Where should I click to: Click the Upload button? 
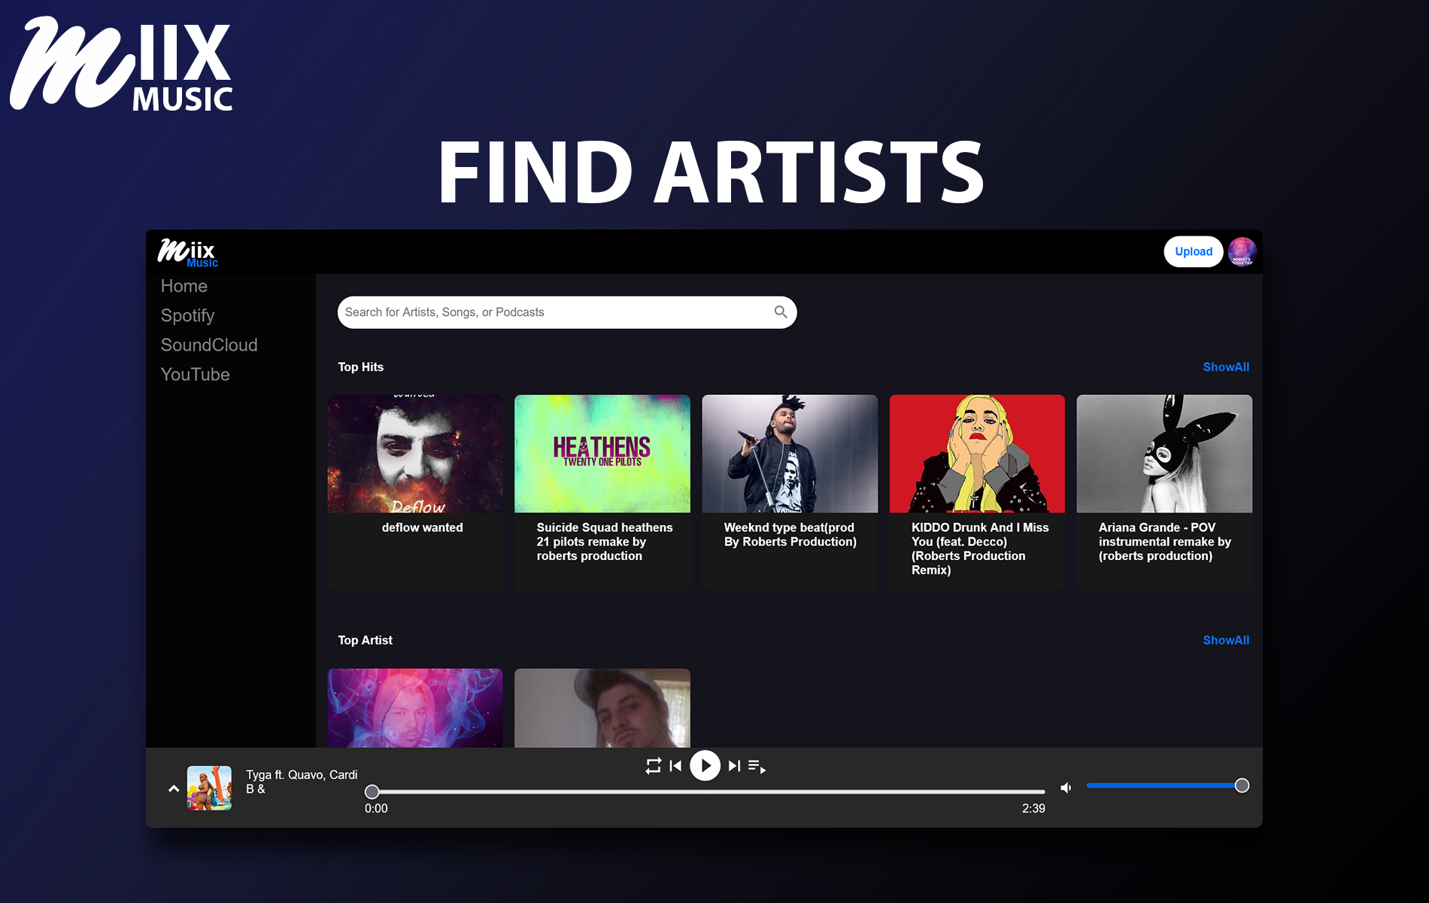[x=1193, y=251]
